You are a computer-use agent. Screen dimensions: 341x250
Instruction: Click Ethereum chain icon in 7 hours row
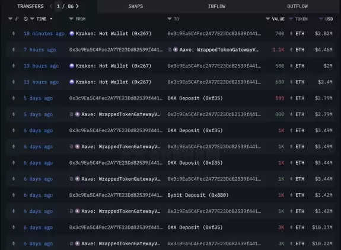tap(14, 50)
